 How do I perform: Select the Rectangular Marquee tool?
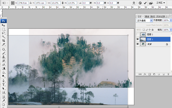(3, 29)
